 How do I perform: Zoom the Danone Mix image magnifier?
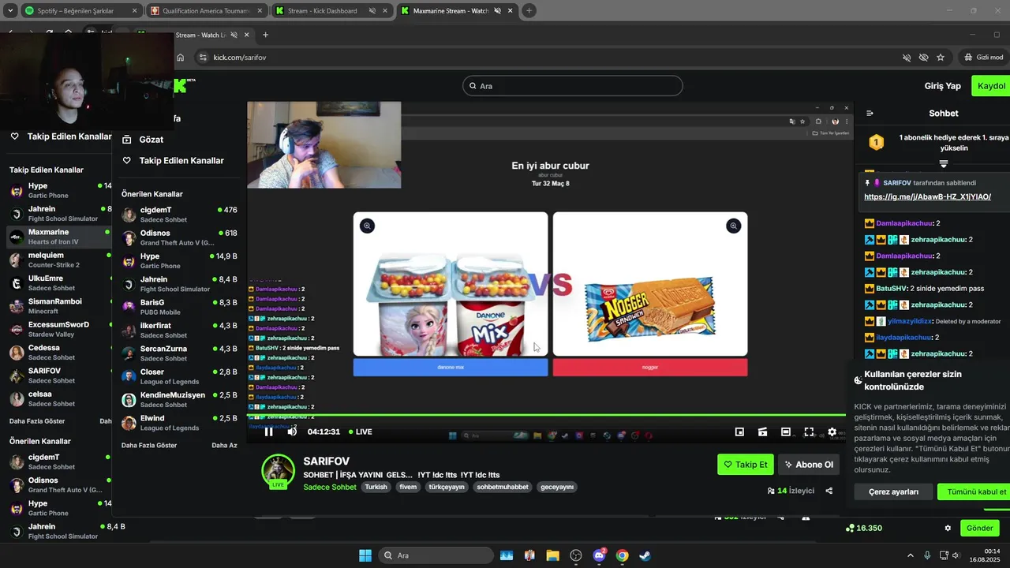pos(367,226)
